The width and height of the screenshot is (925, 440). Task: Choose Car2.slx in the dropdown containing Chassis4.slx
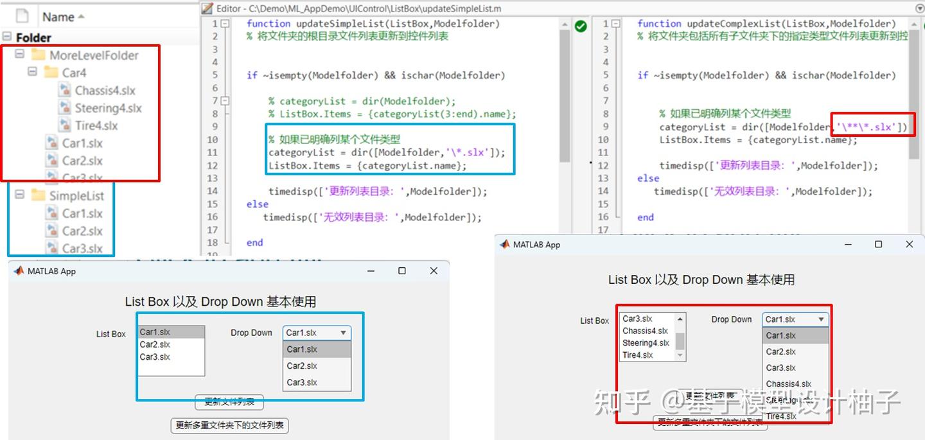tap(795, 351)
